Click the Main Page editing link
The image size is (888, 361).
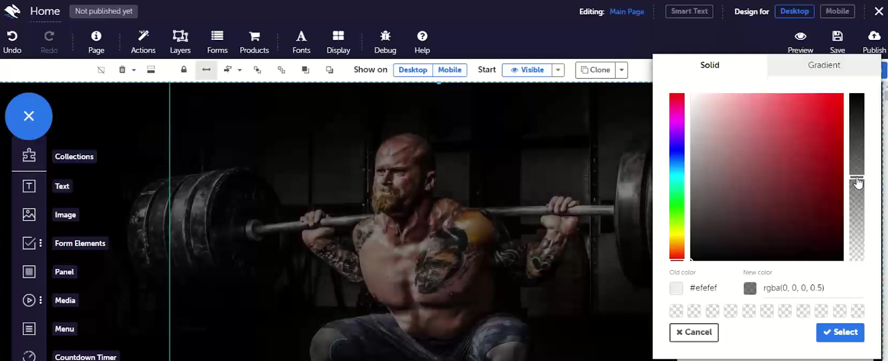coord(627,11)
